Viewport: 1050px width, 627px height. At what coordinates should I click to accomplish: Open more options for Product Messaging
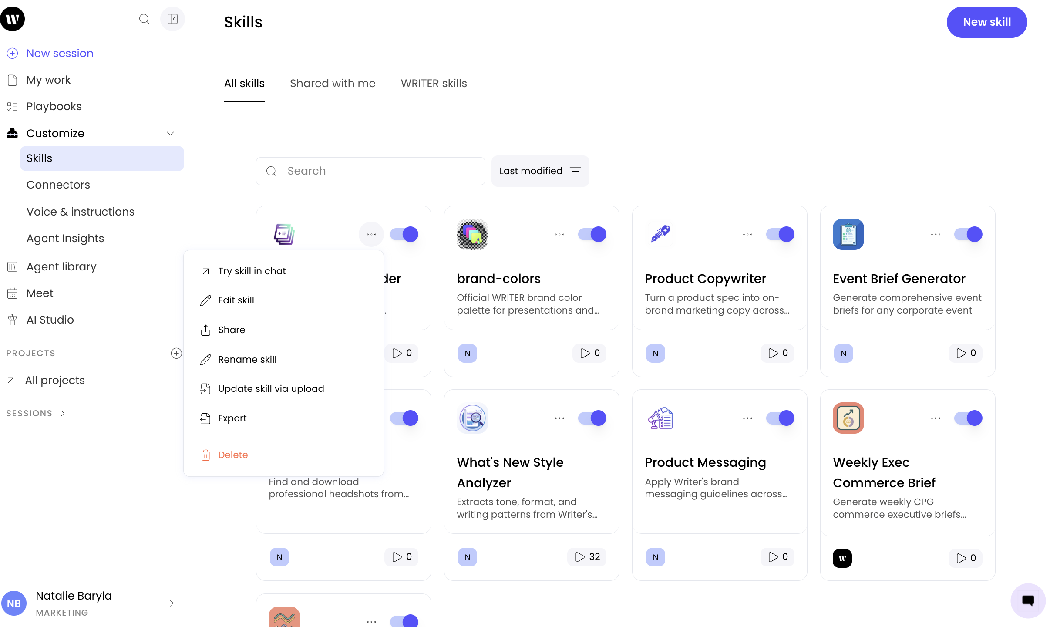coord(747,418)
